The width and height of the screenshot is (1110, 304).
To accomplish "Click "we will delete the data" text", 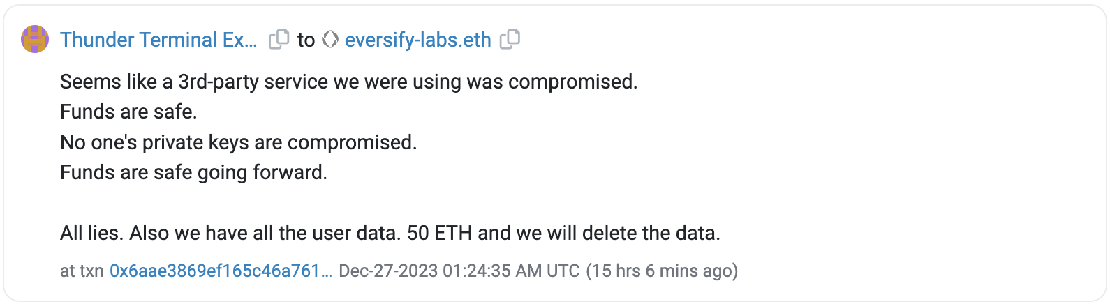I will click(620, 233).
